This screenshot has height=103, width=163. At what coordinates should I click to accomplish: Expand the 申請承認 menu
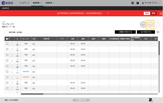pos(50,3)
